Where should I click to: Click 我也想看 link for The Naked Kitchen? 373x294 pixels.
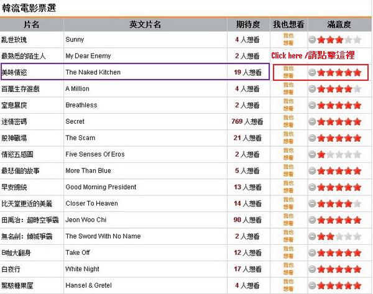288,72
